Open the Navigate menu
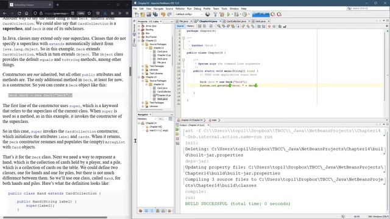The height and width of the screenshot is (219, 390). click(158, 9)
